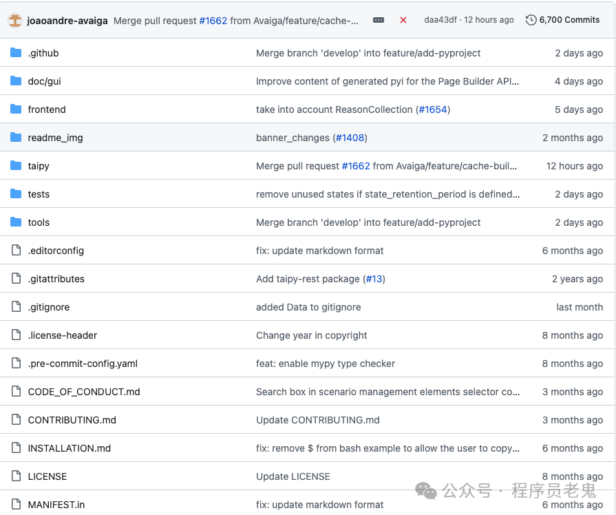Show the failed checks red X status
Image resolution: width=616 pixels, height=515 pixels.
tap(403, 20)
